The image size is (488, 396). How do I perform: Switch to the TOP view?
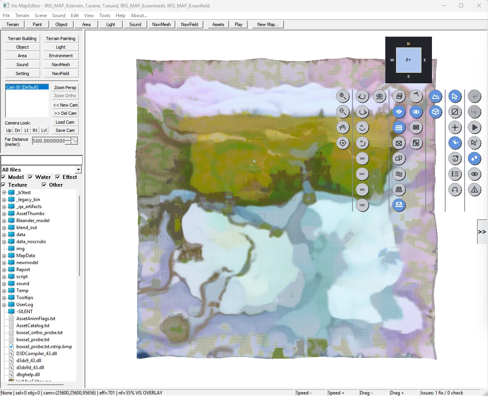(x=362, y=205)
